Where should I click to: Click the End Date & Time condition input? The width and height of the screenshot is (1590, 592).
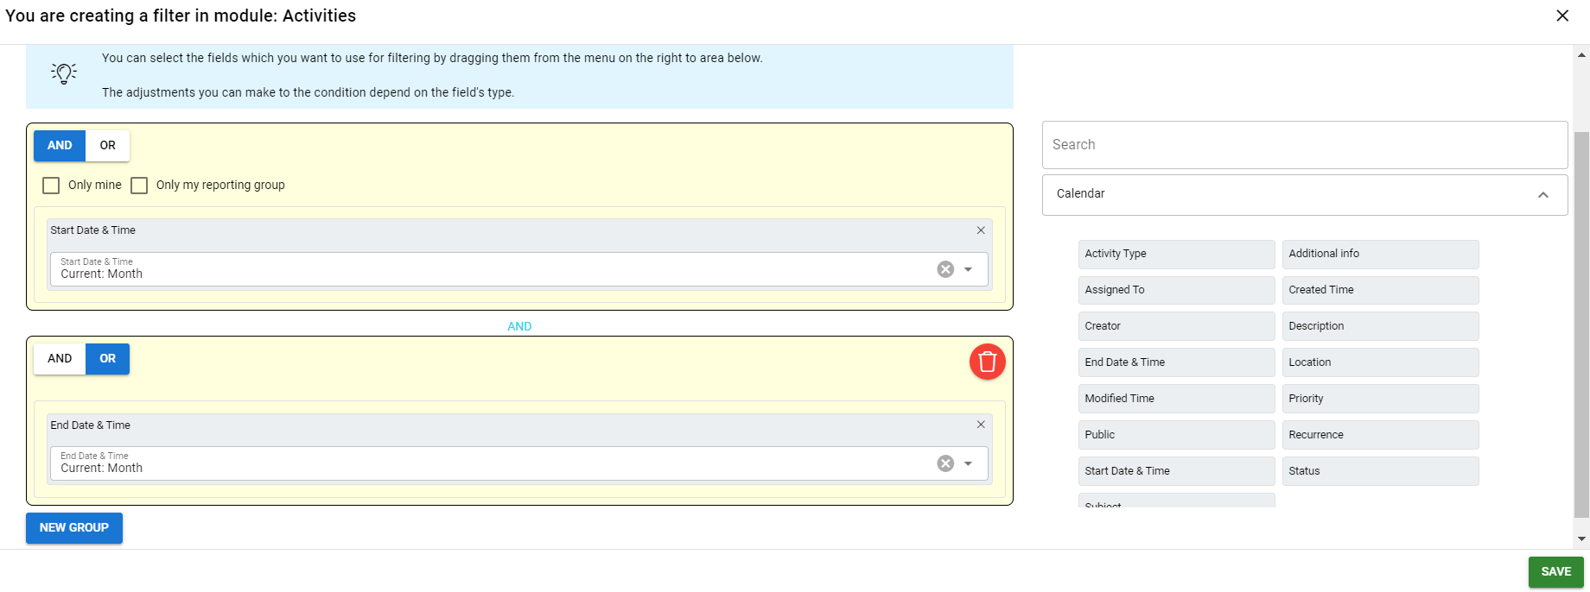(x=518, y=463)
